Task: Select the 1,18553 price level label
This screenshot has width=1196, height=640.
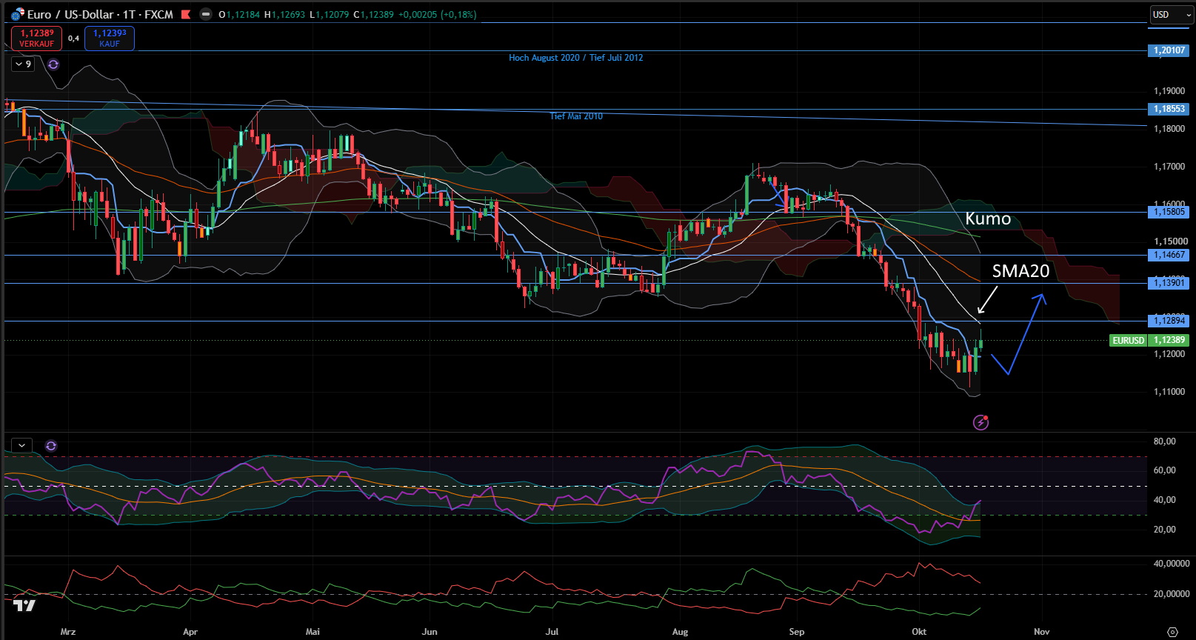Action: [1169, 109]
